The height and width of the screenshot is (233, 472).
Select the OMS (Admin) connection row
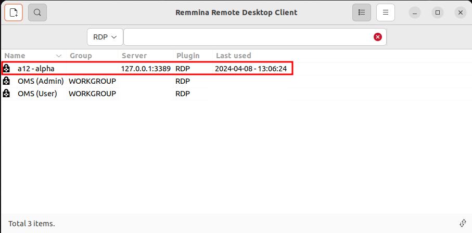[41, 81]
